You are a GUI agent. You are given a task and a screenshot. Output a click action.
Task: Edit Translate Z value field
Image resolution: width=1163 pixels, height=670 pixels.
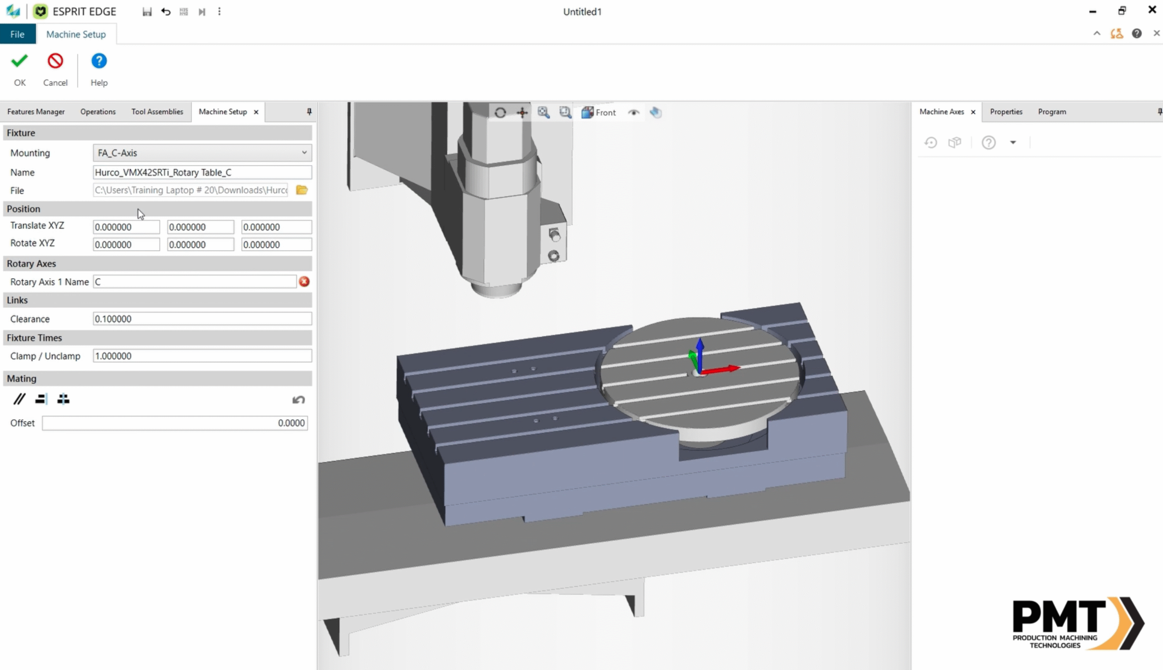(277, 227)
